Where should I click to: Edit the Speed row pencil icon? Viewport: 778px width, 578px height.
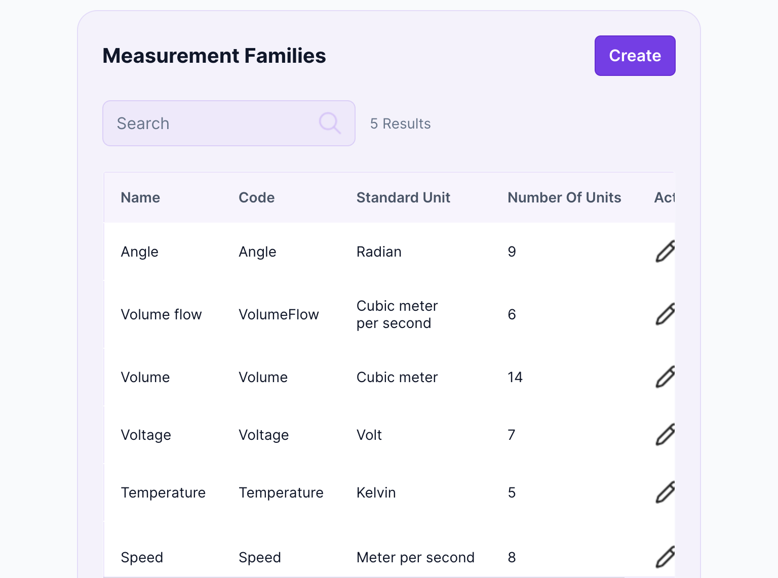(x=665, y=557)
